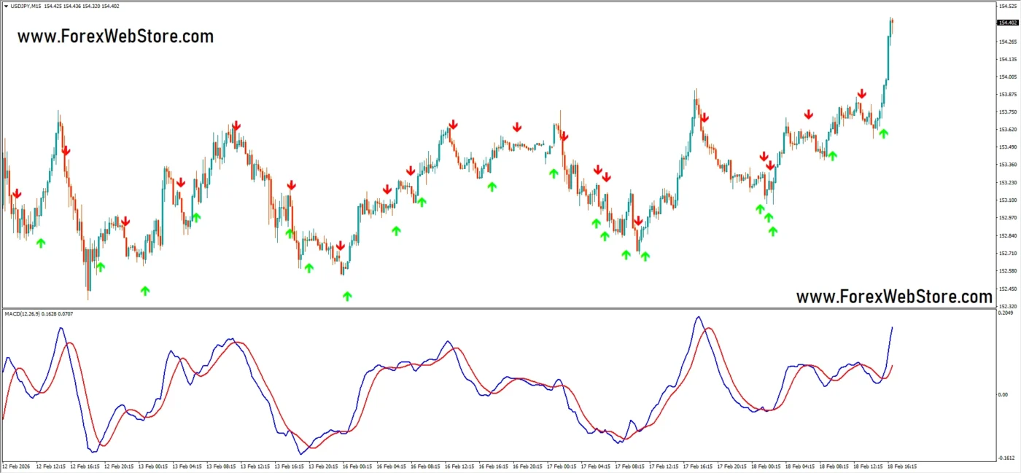Click the red down arrow near the 153.875 peak
Image resolution: width=1021 pixels, height=473 pixels.
click(862, 93)
